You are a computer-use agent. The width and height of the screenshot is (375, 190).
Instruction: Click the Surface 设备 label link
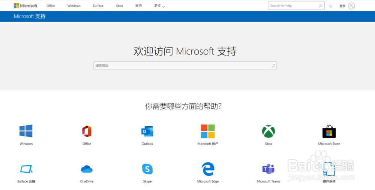(x=26, y=181)
